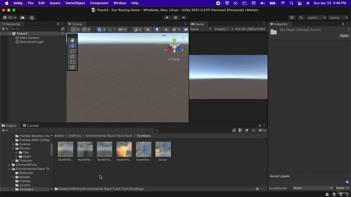Click the scene orientation gizmo green Y axis

(174, 41)
